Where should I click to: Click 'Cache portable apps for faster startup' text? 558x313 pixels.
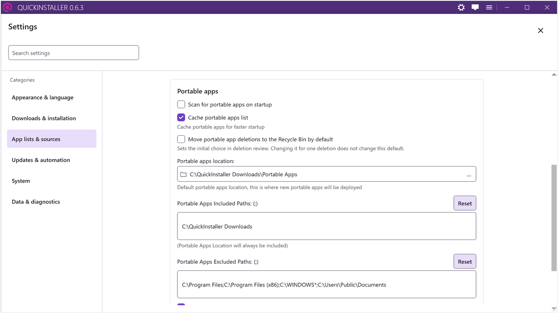221,127
